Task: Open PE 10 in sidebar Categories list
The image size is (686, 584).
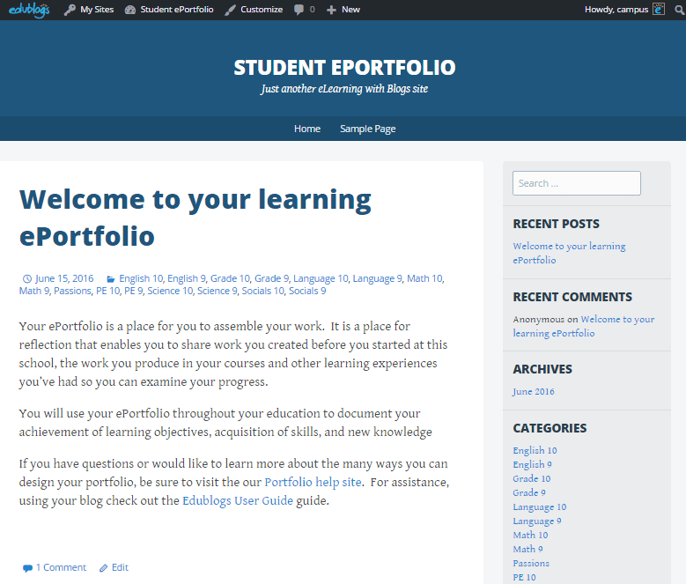Action: [x=524, y=578]
